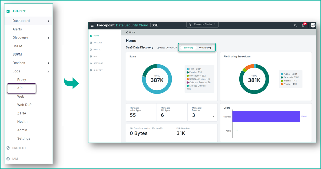Expand the Devices submenu arrow
The height and width of the screenshot is (169, 321).
point(48,63)
